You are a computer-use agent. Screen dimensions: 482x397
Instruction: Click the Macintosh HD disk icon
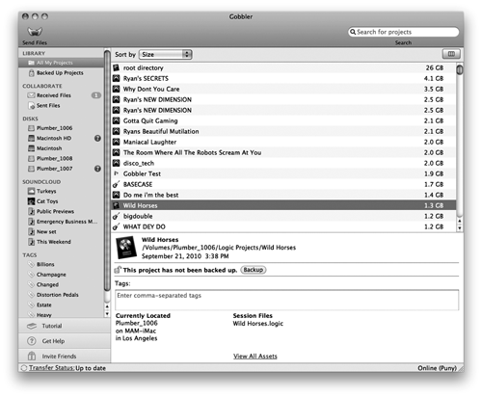pos(31,138)
